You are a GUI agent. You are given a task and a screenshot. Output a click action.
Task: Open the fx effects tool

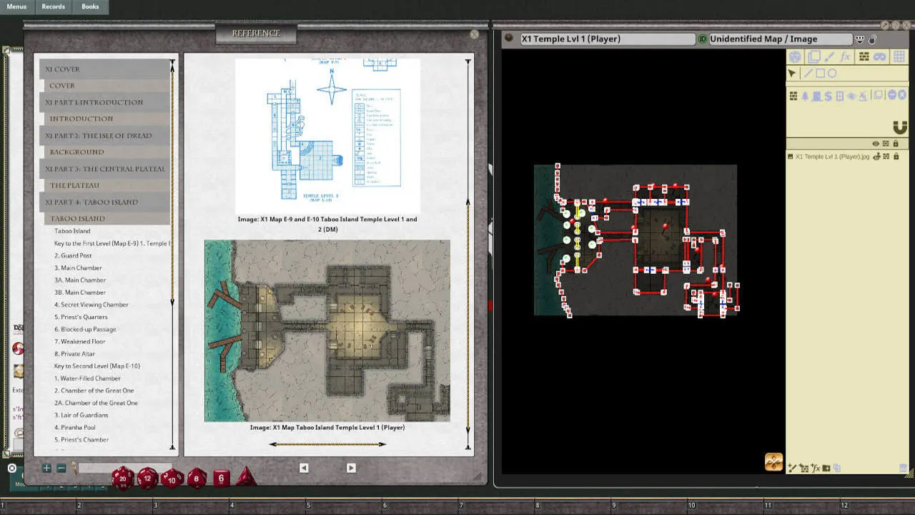pos(846,57)
